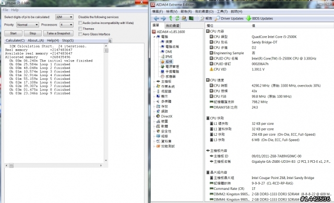This screenshot has height=203, width=334.
Task: Click the 電源管理 power management icon
Action: point(162,67)
